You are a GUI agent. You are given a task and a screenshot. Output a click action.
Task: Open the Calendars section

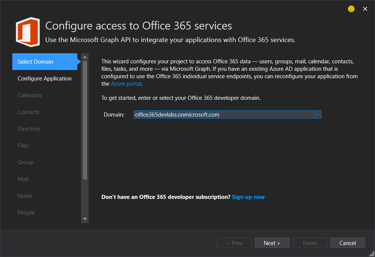click(x=30, y=95)
